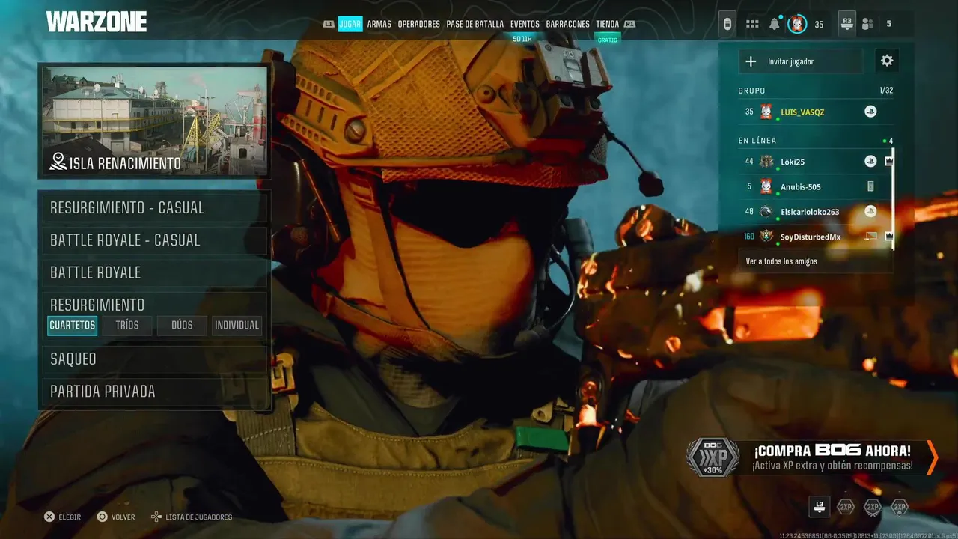Screen dimensions: 958x539
Task: Select Partida Privada mode
Action: (x=156, y=391)
